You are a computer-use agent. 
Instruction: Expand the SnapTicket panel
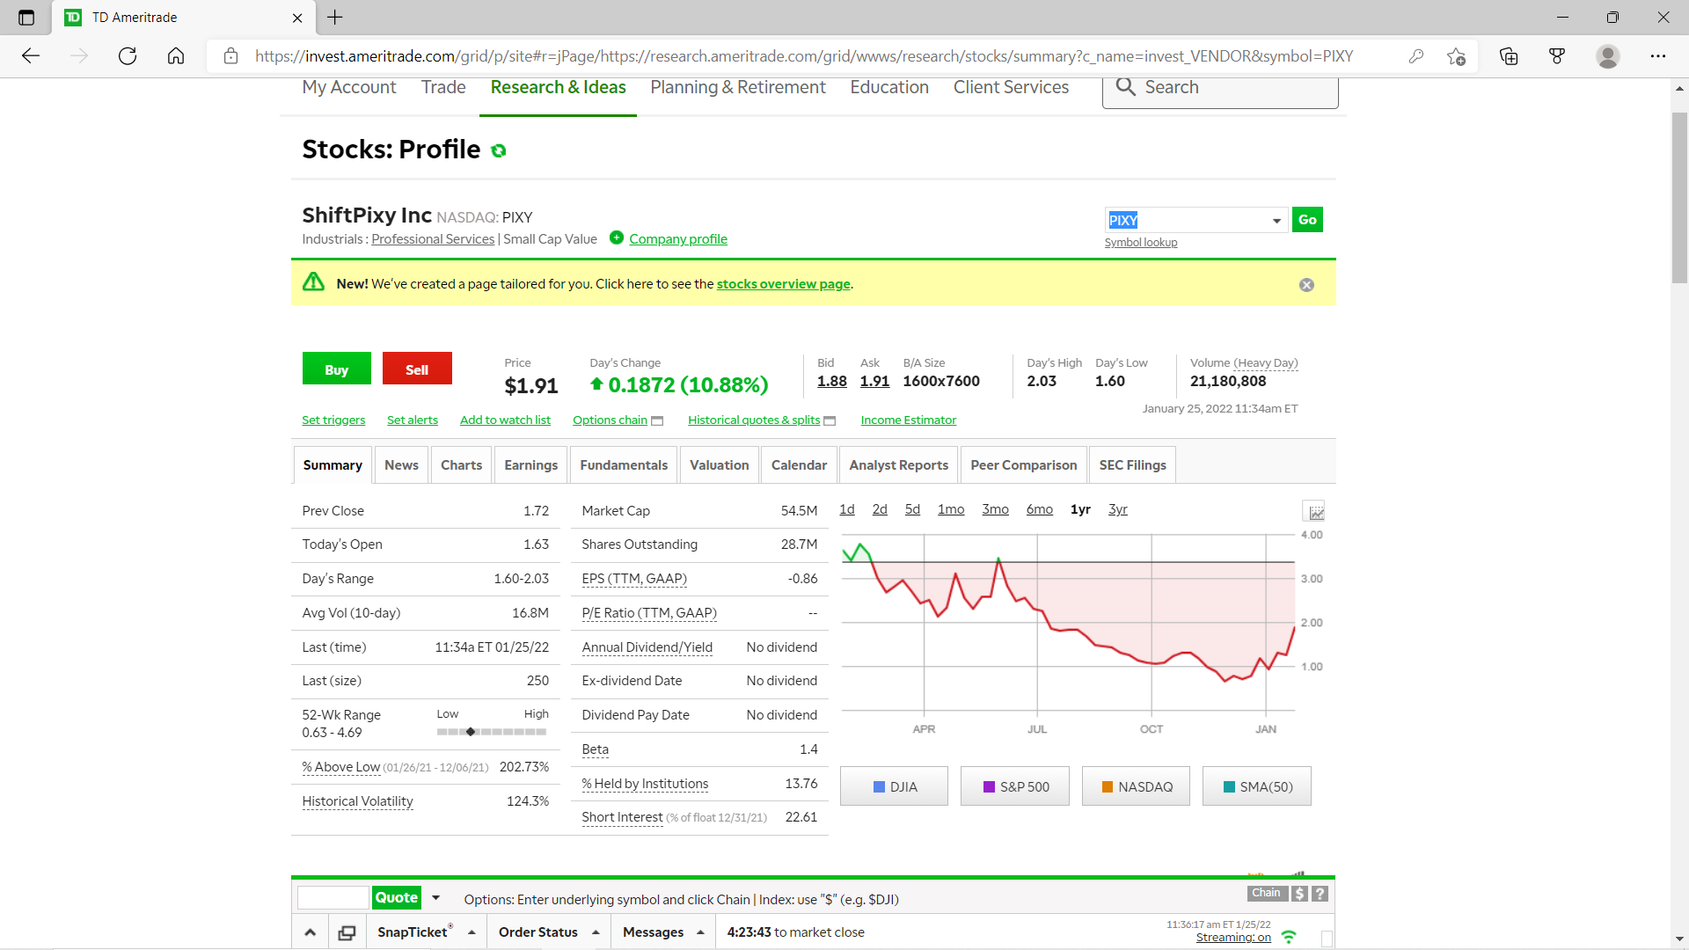tap(426, 932)
